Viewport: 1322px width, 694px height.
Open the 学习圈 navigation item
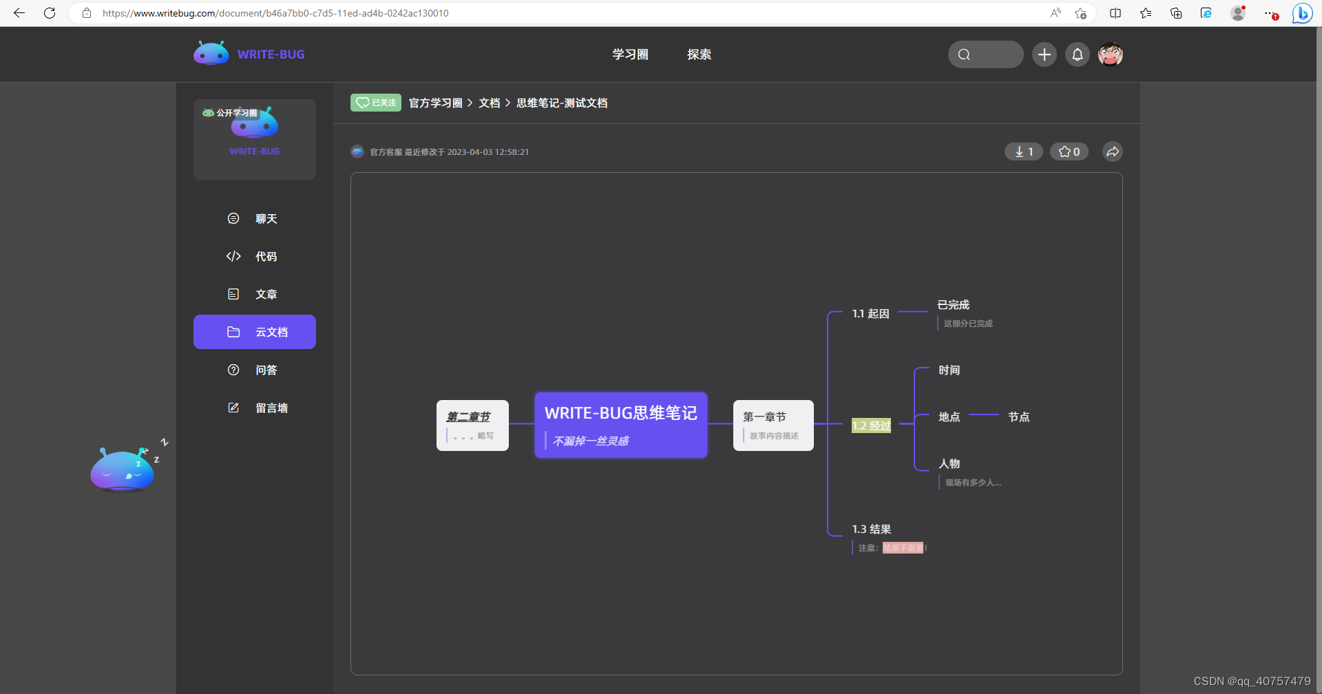click(x=630, y=54)
